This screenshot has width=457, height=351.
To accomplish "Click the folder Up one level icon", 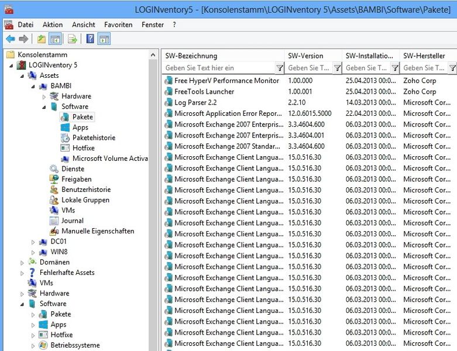I will point(41,39).
